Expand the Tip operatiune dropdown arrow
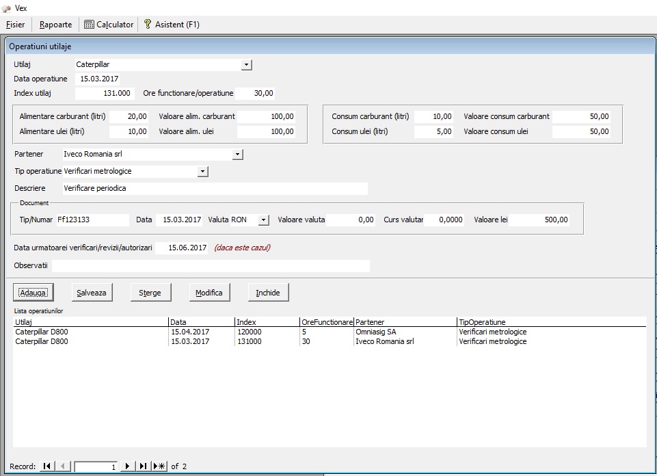Viewport: 657px width, 476px height. (x=203, y=172)
